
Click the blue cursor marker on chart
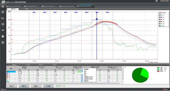(x=97, y=19)
